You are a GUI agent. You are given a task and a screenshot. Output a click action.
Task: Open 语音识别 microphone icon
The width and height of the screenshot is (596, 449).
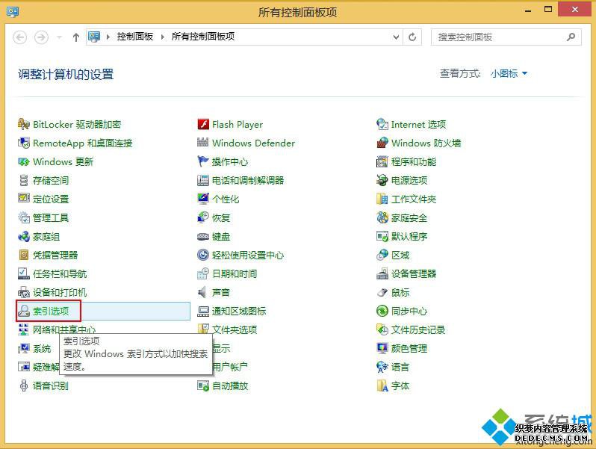(24, 385)
